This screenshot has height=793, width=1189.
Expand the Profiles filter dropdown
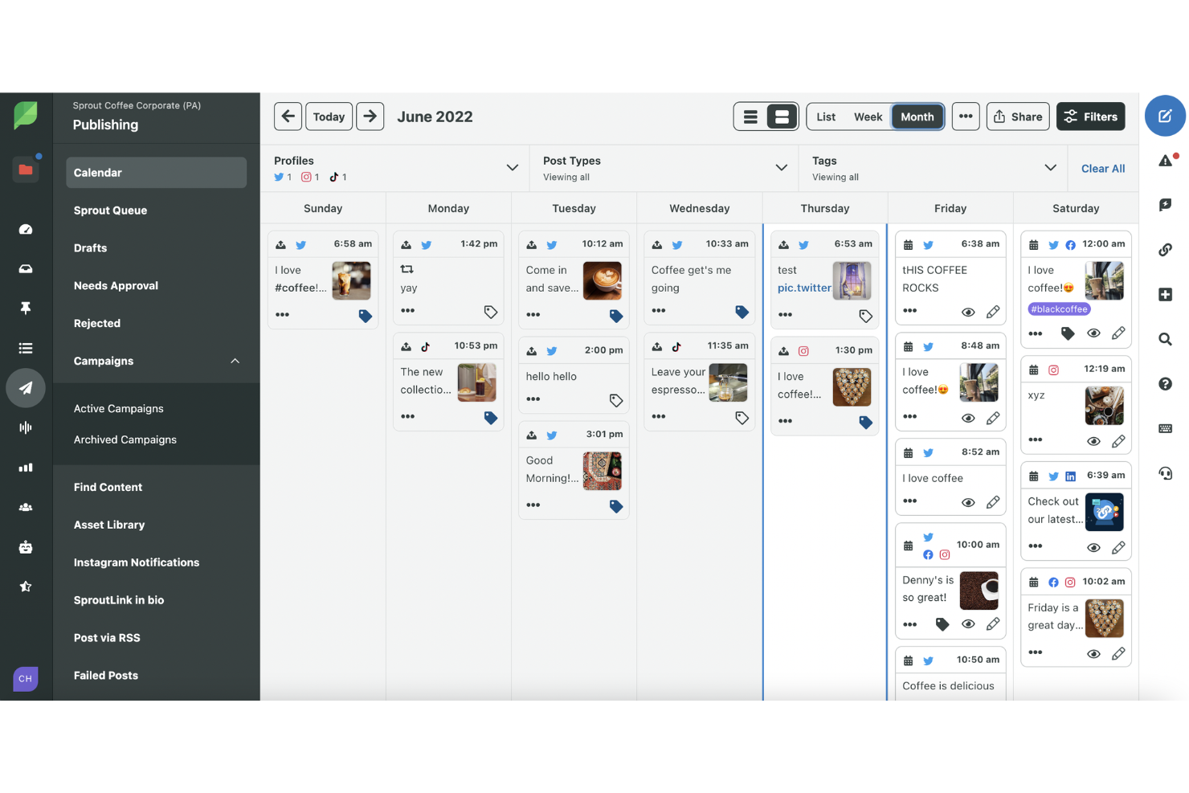pos(512,168)
